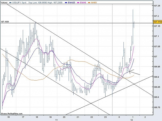Click the EMA20 blue legend marker
The height and width of the screenshot is (121, 162).
pyautogui.click(x=66, y=3)
